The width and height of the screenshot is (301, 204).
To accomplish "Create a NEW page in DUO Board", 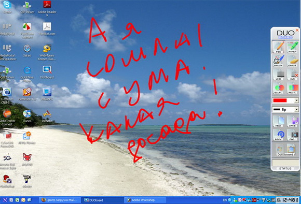I will point(278,121).
